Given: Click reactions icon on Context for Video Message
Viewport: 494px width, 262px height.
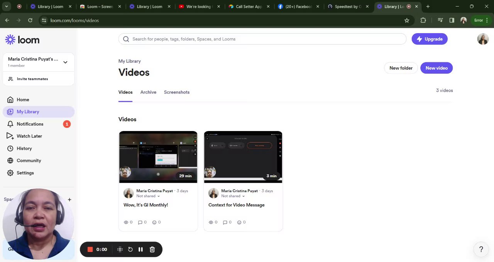Looking at the screenshot, I should [x=239, y=222].
